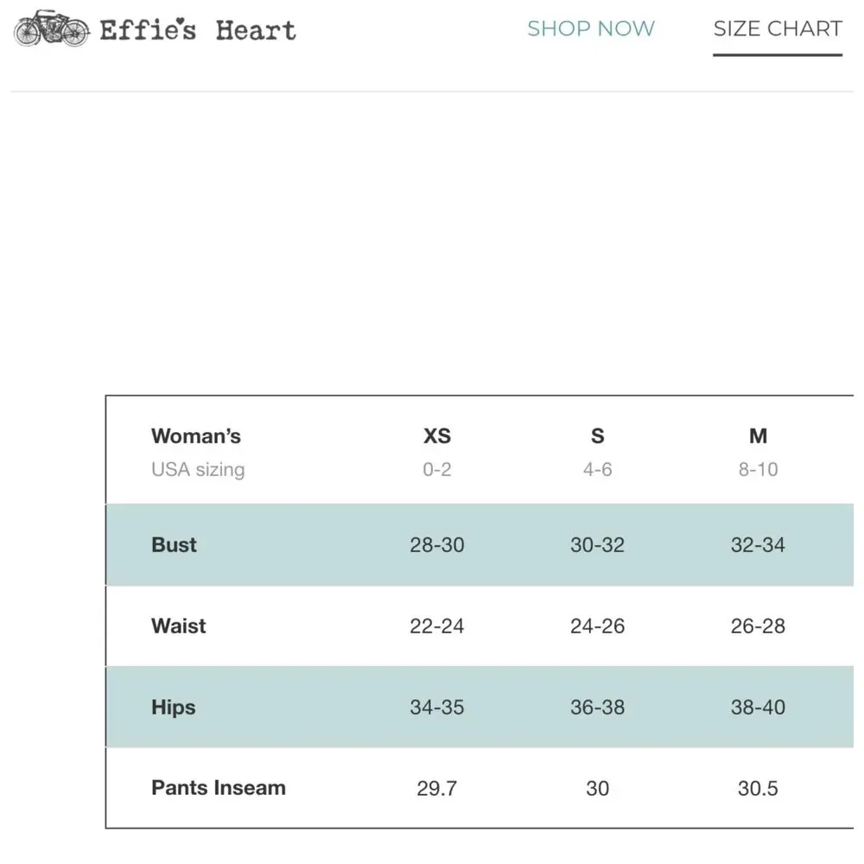The width and height of the screenshot is (864, 864).
Task: Click the 28-30 bust measurement cell
Action: point(437,545)
